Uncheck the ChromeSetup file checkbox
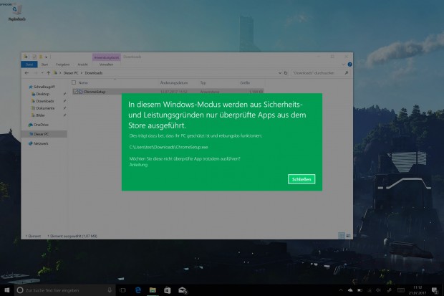444x296 pixels. [x=75, y=92]
